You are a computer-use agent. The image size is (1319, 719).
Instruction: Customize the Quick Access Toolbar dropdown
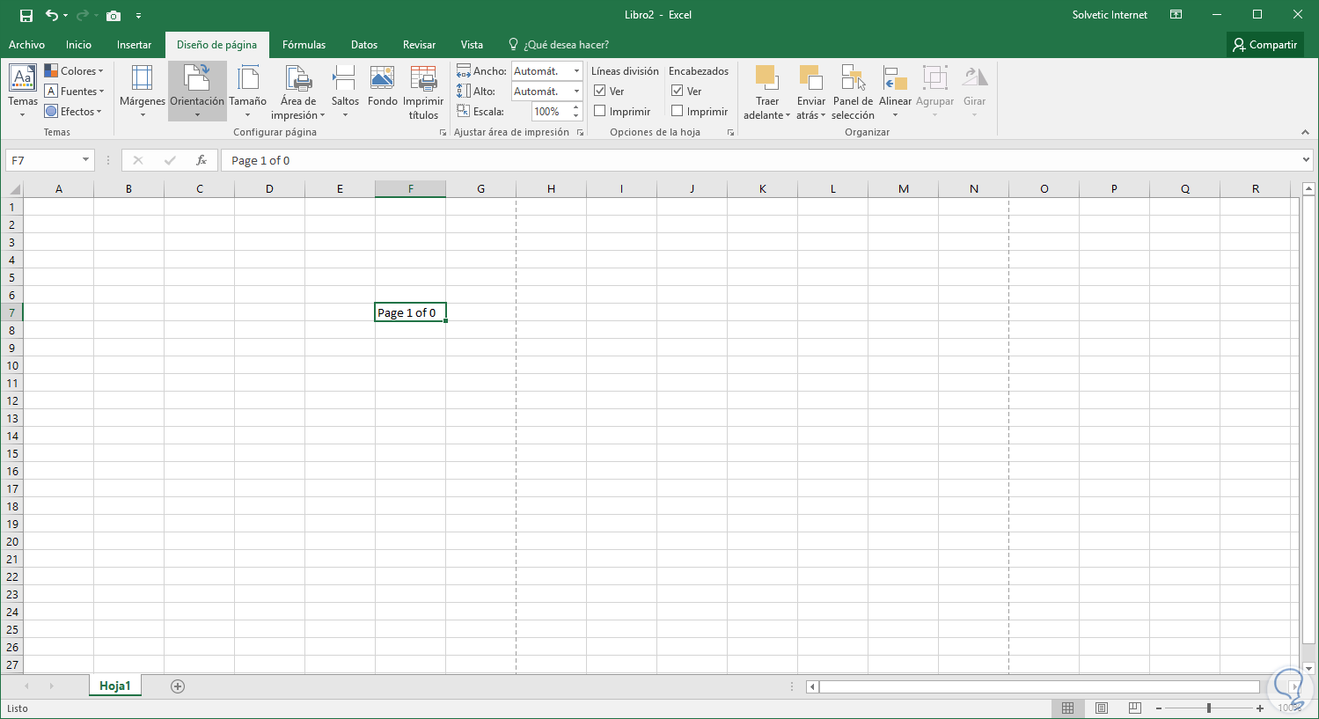(x=138, y=16)
